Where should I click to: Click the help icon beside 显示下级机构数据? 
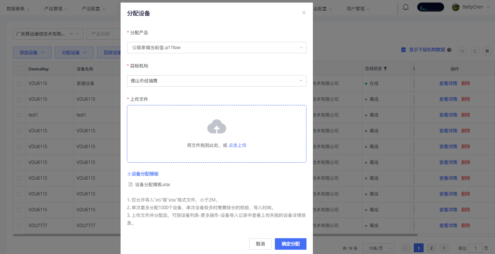(449, 50)
